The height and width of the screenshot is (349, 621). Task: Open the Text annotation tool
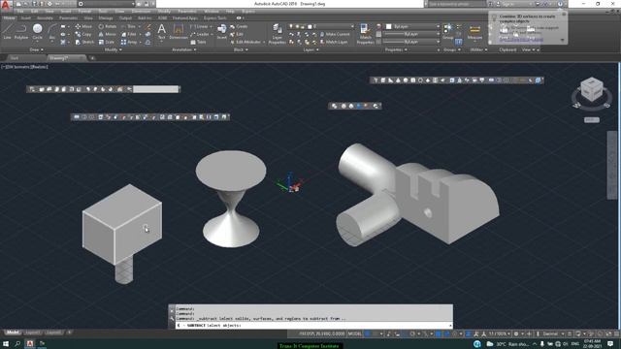pos(162,32)
